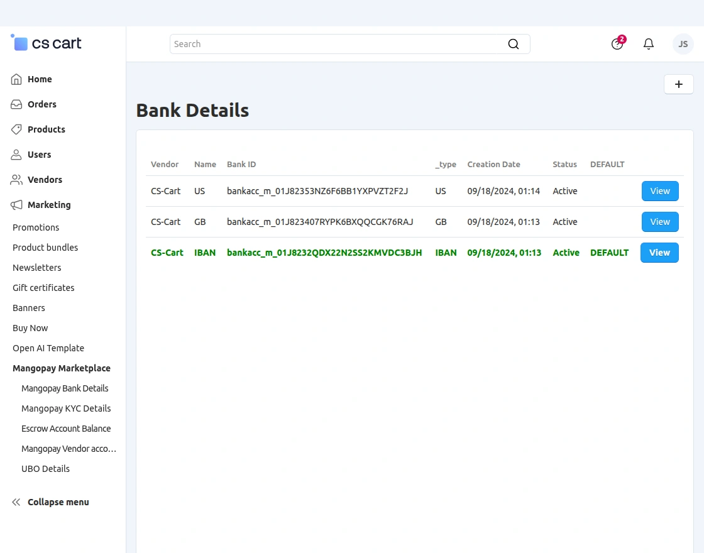This screenshot has width=704, height=553.
Task: Open Mangopay Vendor account item
Action: click(69, 449)
